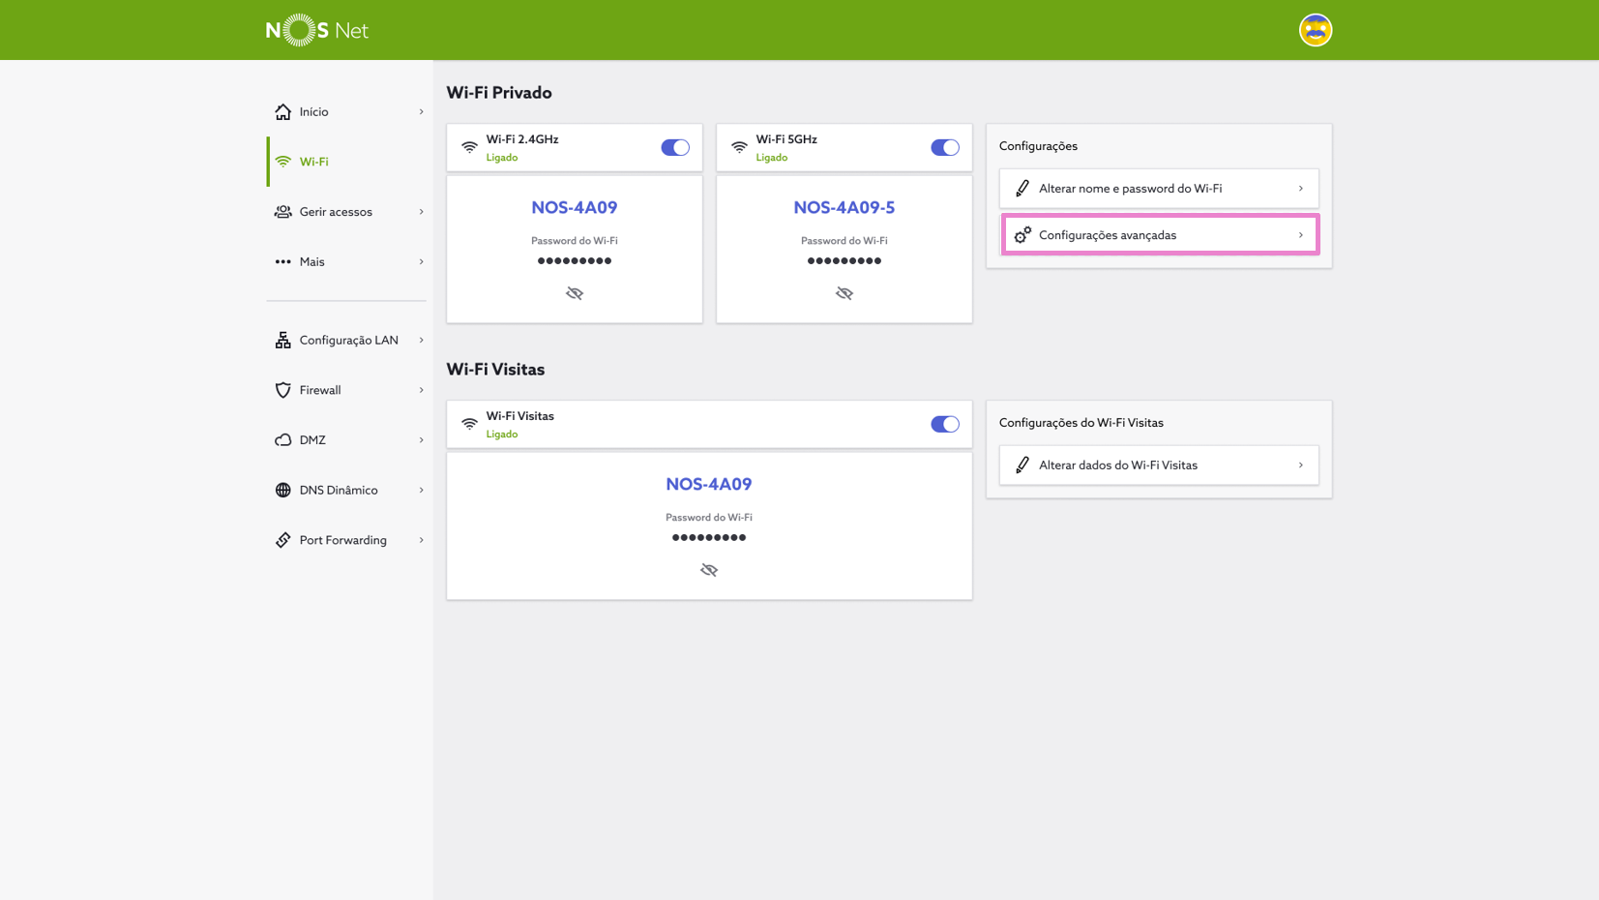Click the Início home icon

[x=282, y=112]
